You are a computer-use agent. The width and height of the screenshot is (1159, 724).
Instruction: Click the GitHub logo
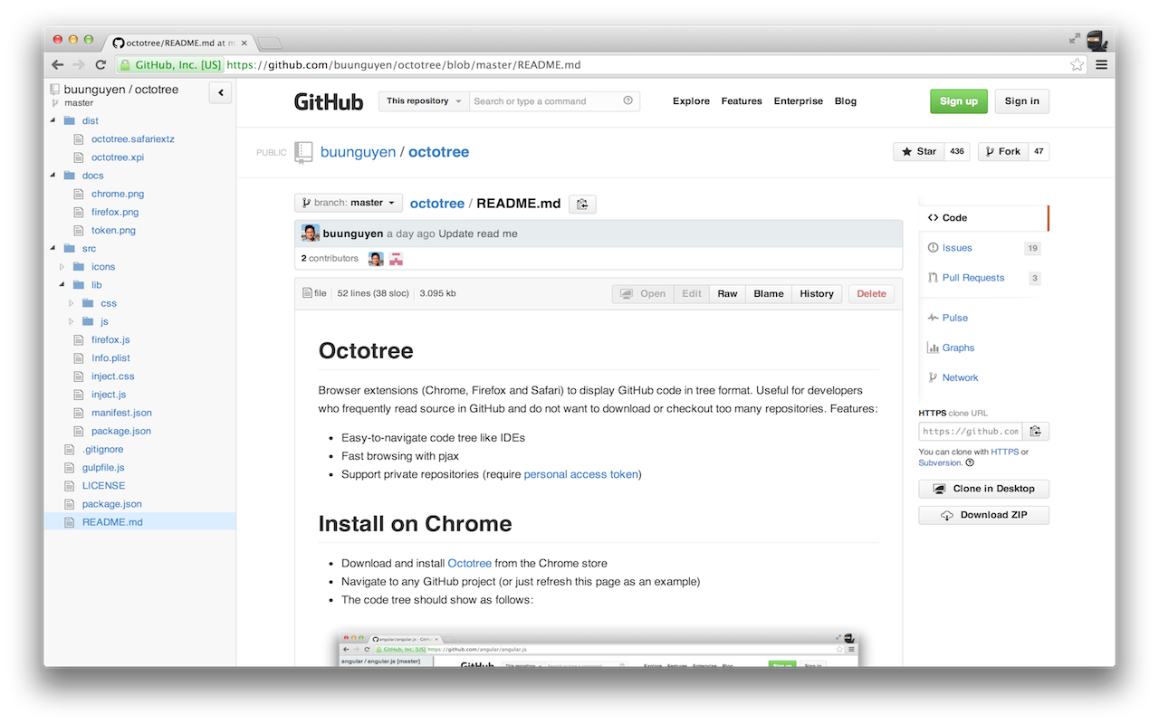click(329, 101)
